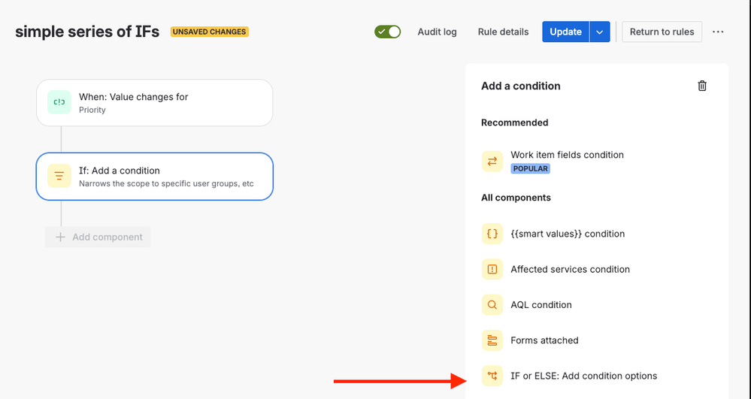
Task: Click the Value changes trigger icon
Action: pyautogui.click(x=59, y=102)
